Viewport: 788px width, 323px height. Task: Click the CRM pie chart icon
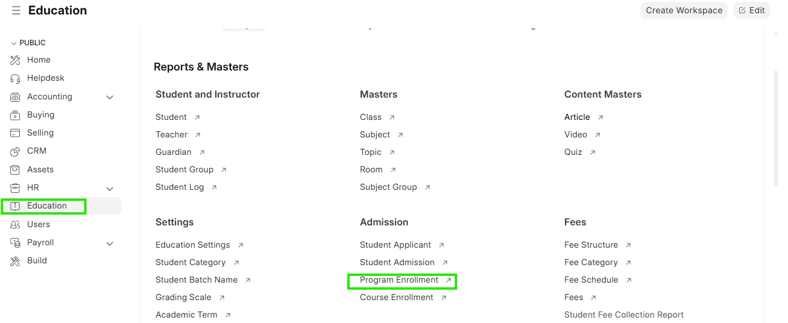click(x=16, y=151)
